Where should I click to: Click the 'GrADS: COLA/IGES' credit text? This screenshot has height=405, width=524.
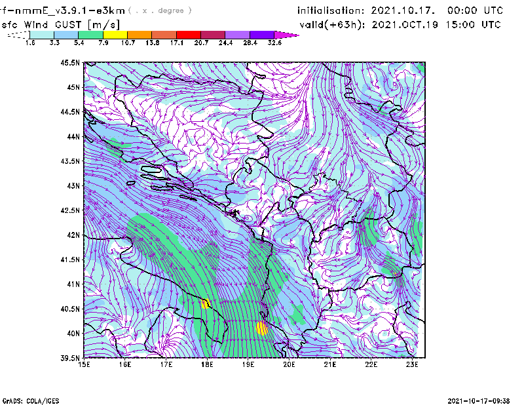pyautogui.click(x=31, y=401)
